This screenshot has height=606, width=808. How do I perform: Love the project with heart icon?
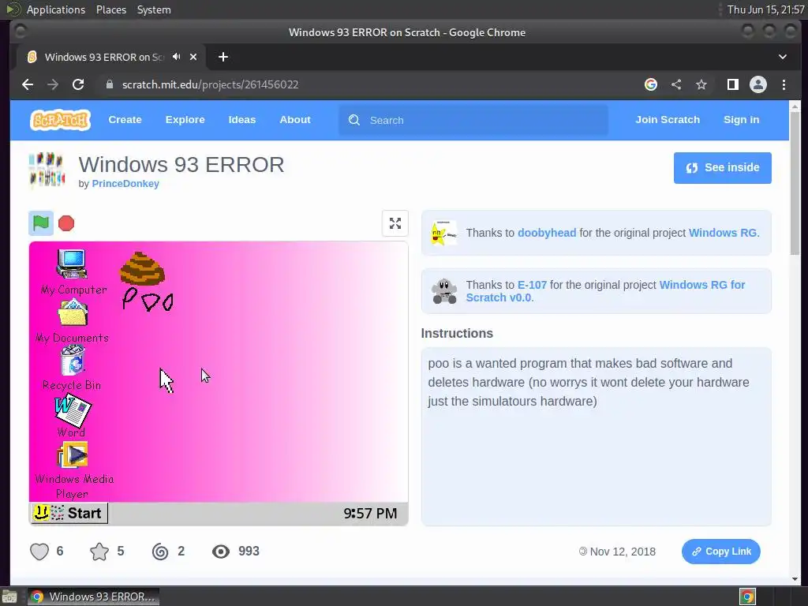point(39,552)
